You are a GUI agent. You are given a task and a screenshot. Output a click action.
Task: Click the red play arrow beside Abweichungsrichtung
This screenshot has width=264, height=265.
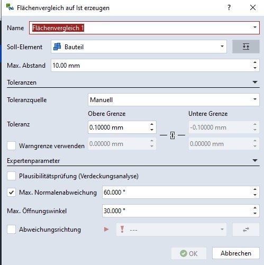coord(106,230)
